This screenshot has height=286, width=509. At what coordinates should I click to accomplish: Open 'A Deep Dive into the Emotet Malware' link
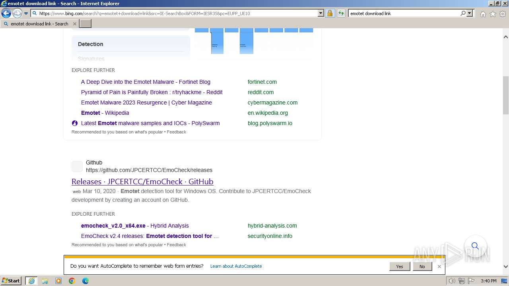[146, 82]
